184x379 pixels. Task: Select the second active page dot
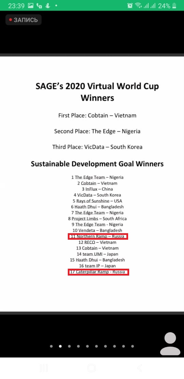(x=60, y=346)
